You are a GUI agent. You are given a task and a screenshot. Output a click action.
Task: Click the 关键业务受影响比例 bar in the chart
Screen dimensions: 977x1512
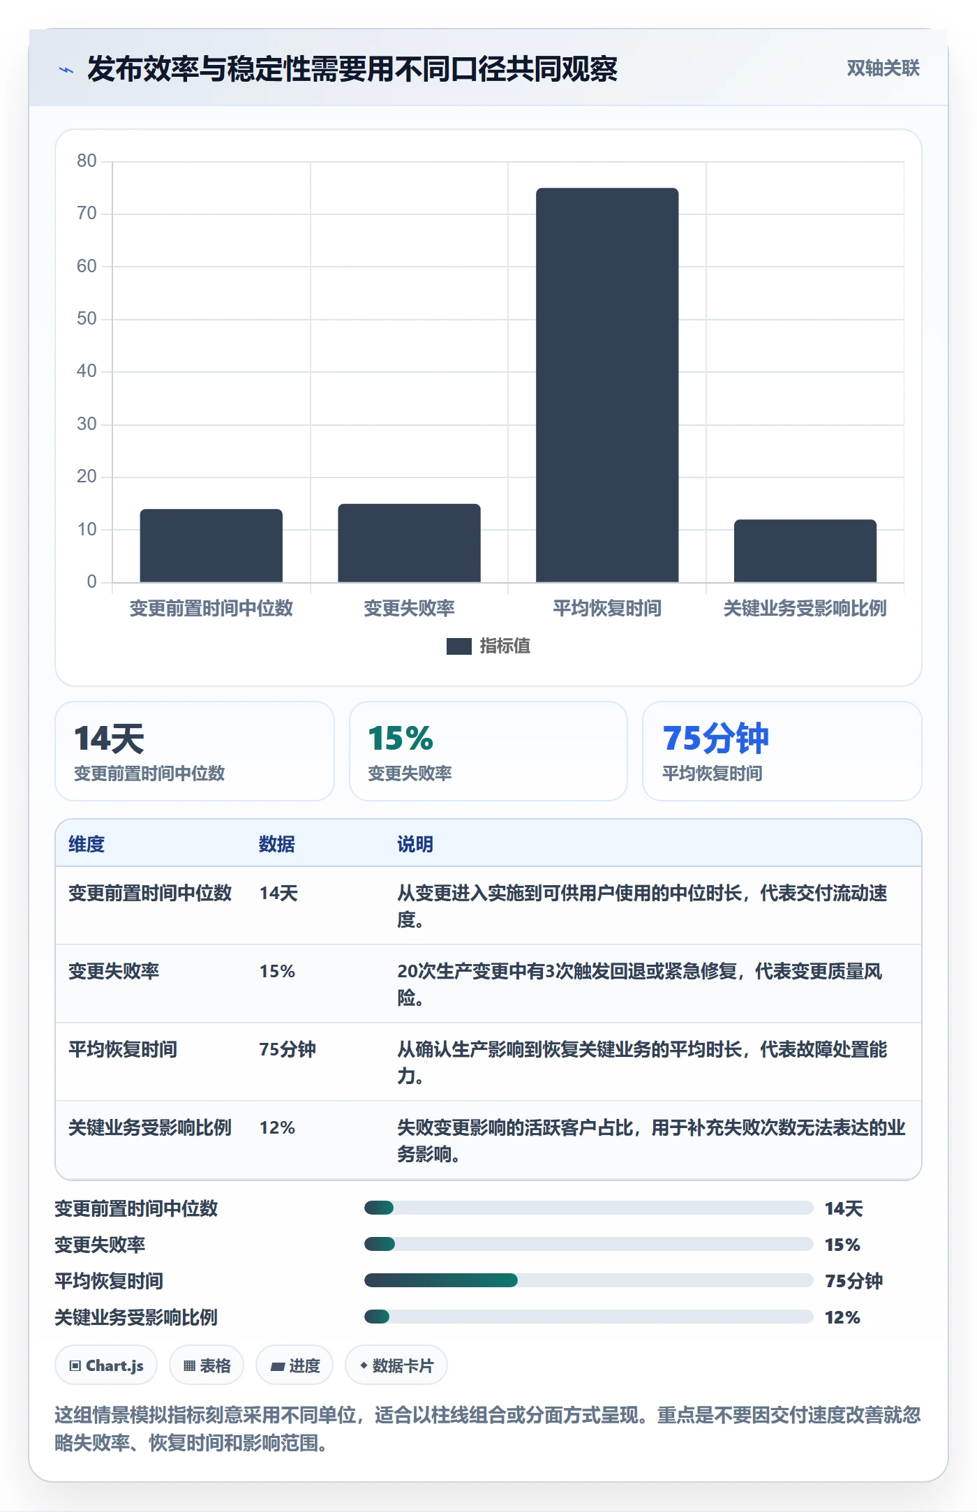coord(805,551)
